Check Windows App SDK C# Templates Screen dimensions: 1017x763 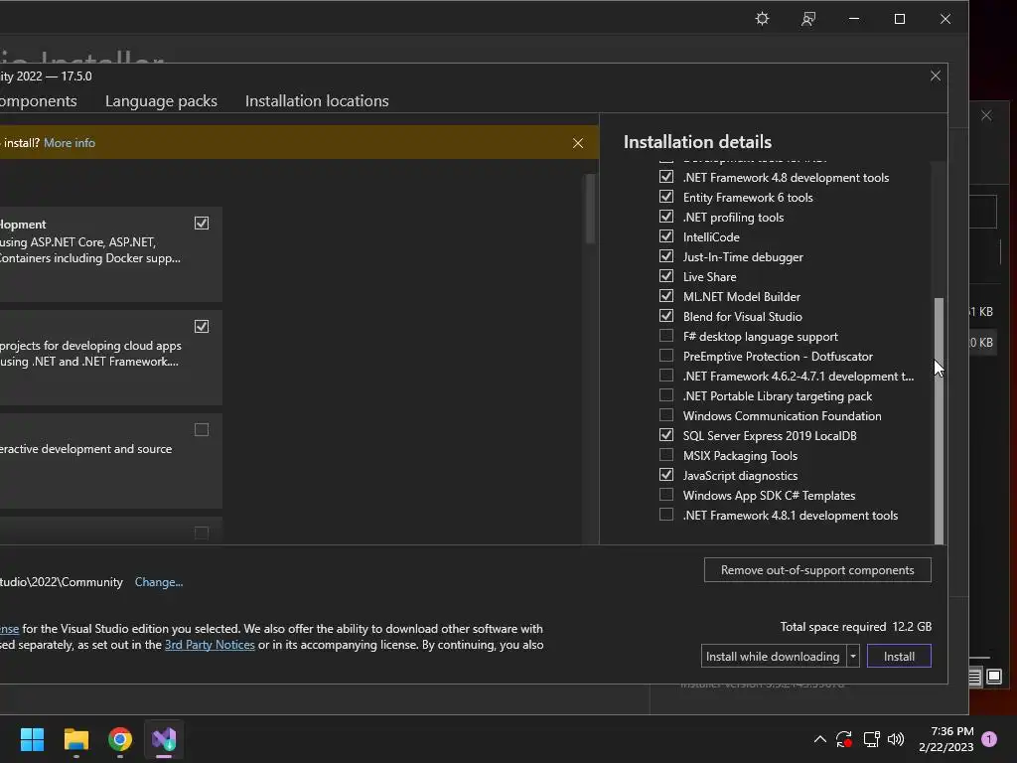(x=666, y=495)
